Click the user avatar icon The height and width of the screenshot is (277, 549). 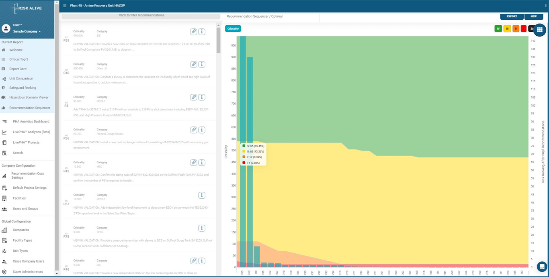6,28
